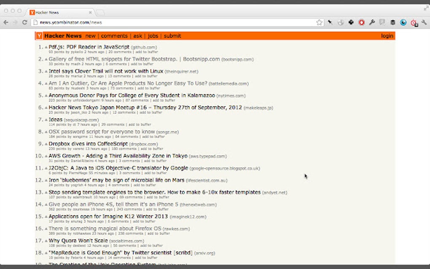Screen dimensions: 430x269
Task: Toggle the bookmark star in the address bar
Action: coord(319,22)
